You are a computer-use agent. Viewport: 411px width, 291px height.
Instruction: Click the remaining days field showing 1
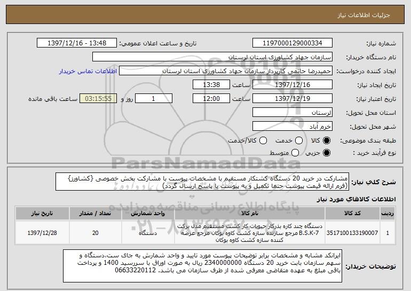pos(154,99)
